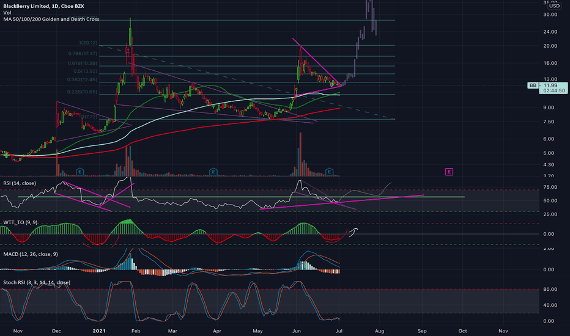Viewport: 570px width, 336px height.
Task: Click the May label on time axis
Action: click(257, 331)
